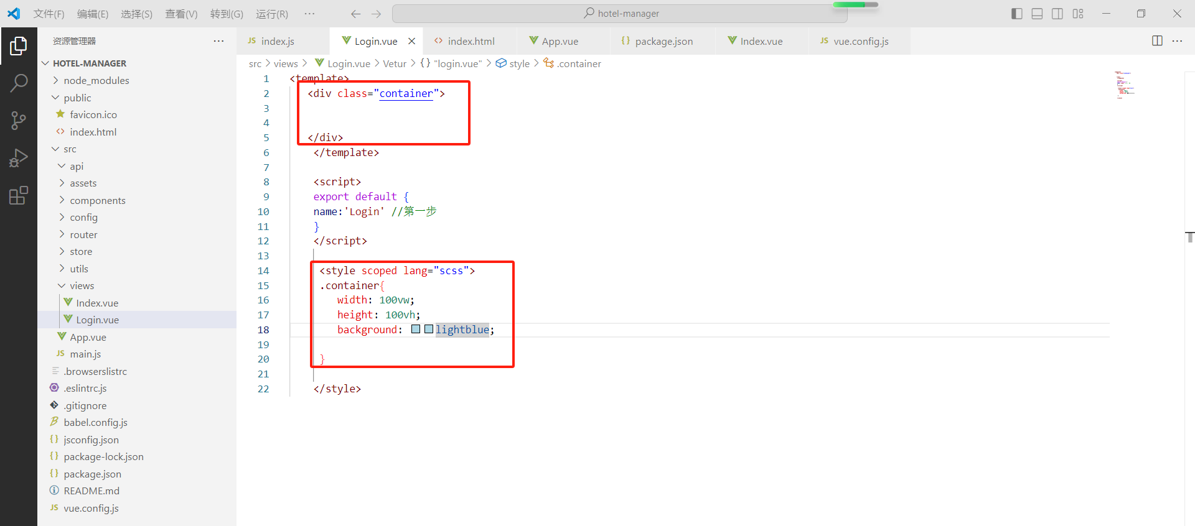
Task: Switch to the Index.vue tab
Action: tap(761, 41)
